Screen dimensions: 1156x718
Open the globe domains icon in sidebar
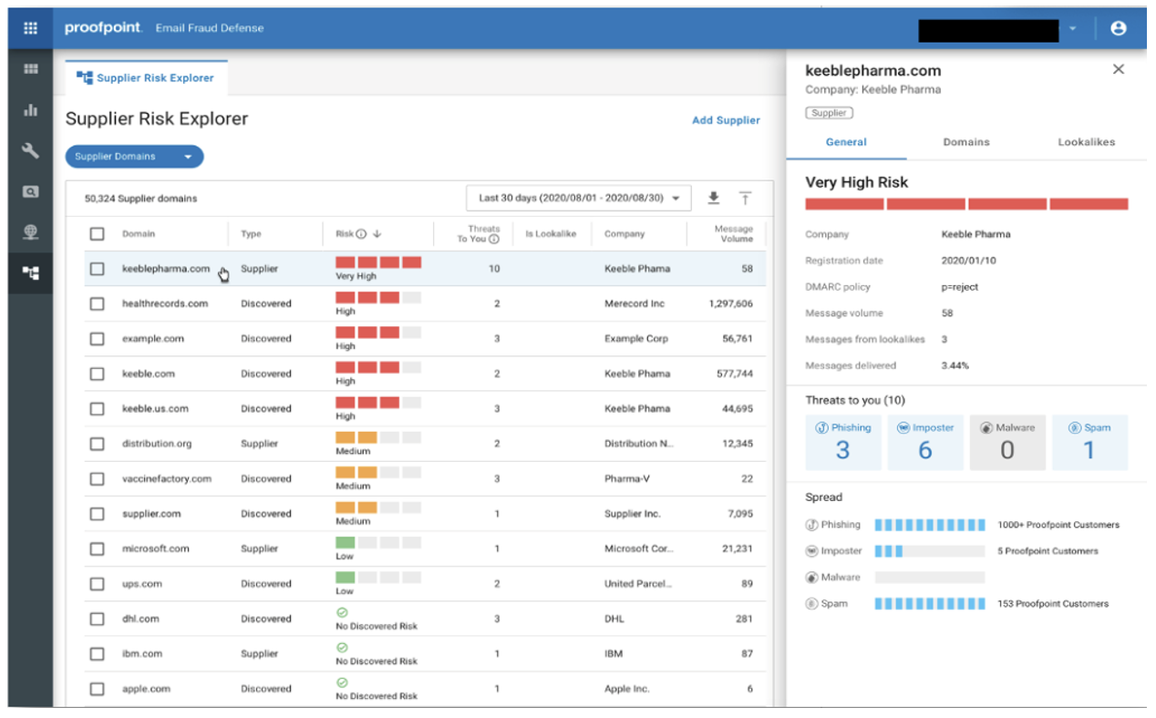pyautogui.click(x=30, y=232)
